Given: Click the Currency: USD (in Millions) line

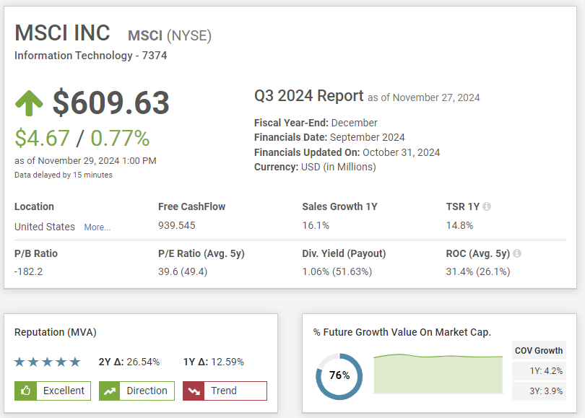Looking at the screenshot, I should pyautogui.click(x=315, y=167).
